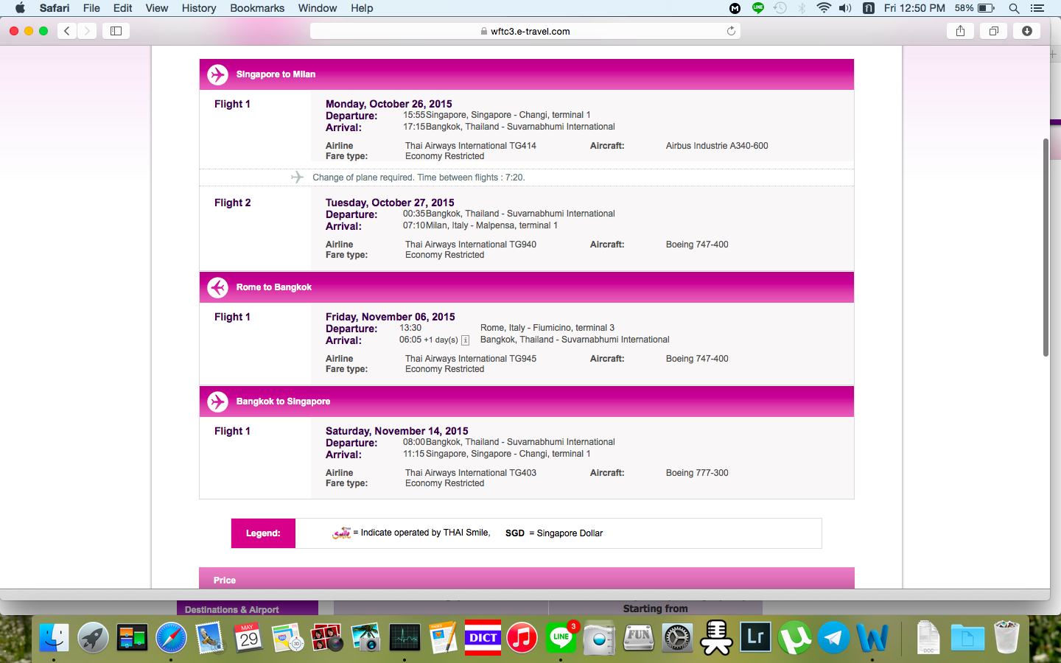Open iTunes music icon in the Dock
The height and width of the screenshot is (663, 1061).
522,638
